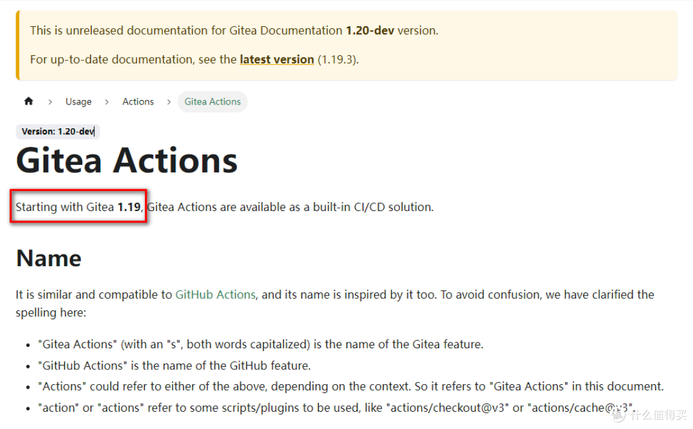Screen dimensions: 693x429
Task: Navigate to the Actions breadcrumb entry
Action: point(138,101)
